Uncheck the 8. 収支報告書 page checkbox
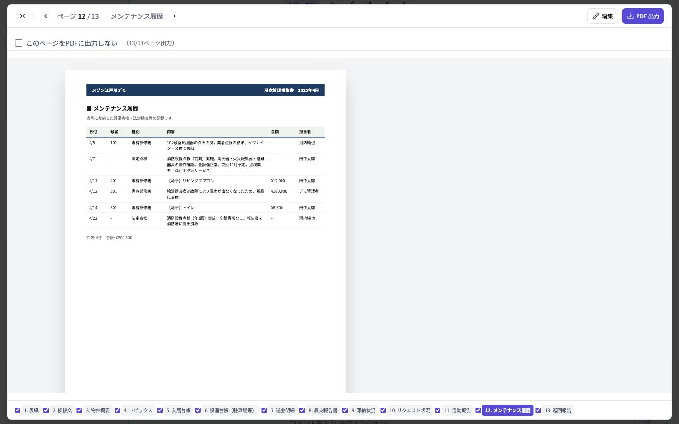 point(302,410)
